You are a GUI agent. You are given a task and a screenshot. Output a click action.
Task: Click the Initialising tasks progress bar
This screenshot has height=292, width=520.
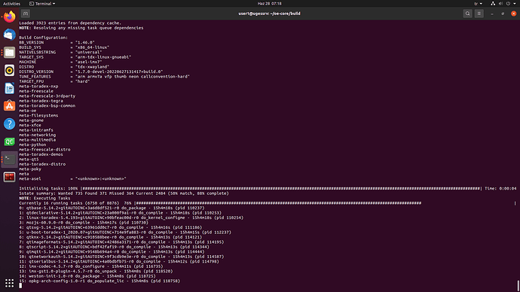tap(281, 188)
